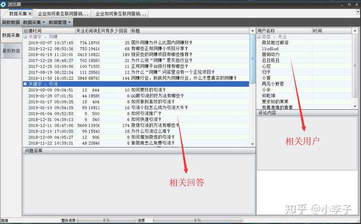
Task: Click the browser app logo icon
Action: 3,4
